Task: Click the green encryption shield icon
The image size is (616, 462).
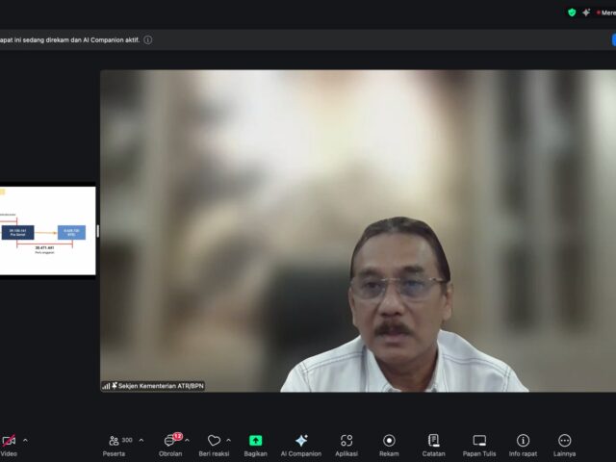Action: pos(572,13)
